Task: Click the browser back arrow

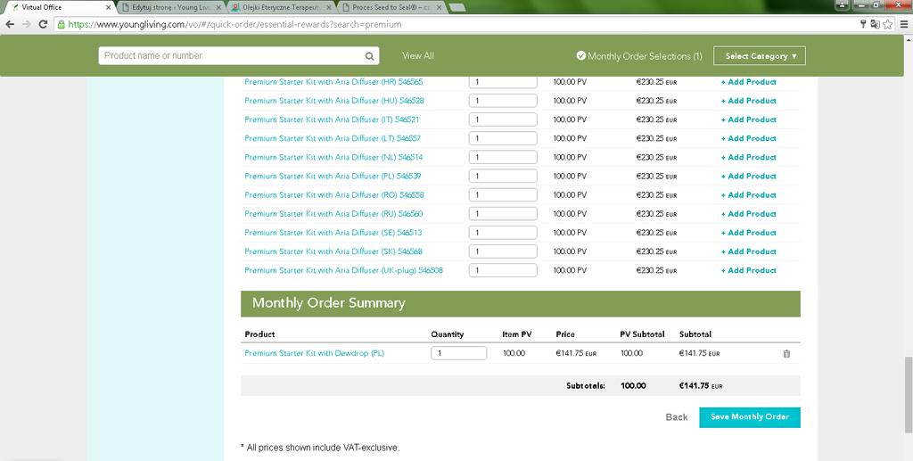Action: tap(10, 24)
